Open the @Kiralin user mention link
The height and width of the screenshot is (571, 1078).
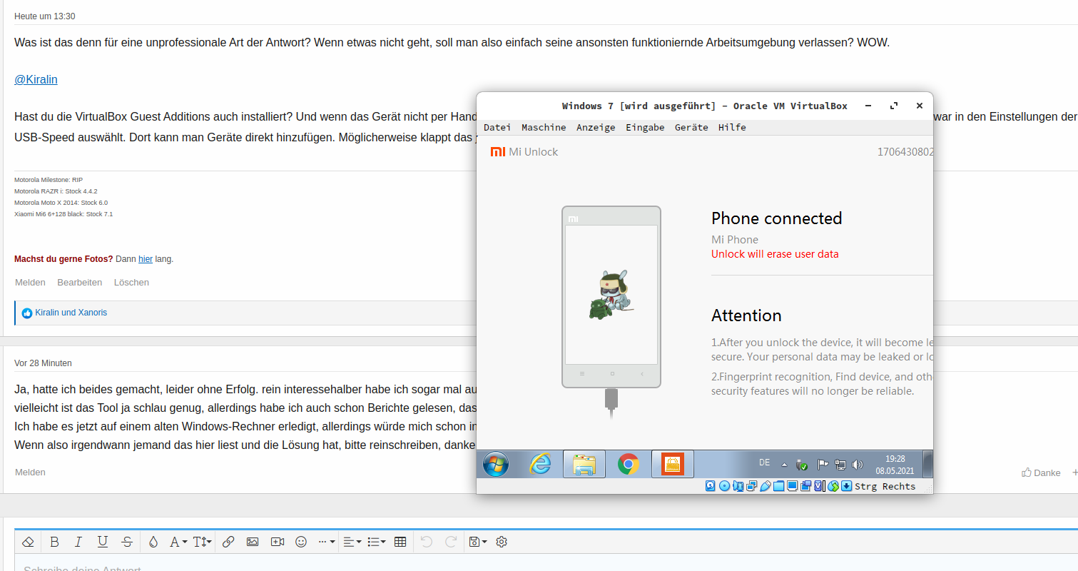coord(36,79)
